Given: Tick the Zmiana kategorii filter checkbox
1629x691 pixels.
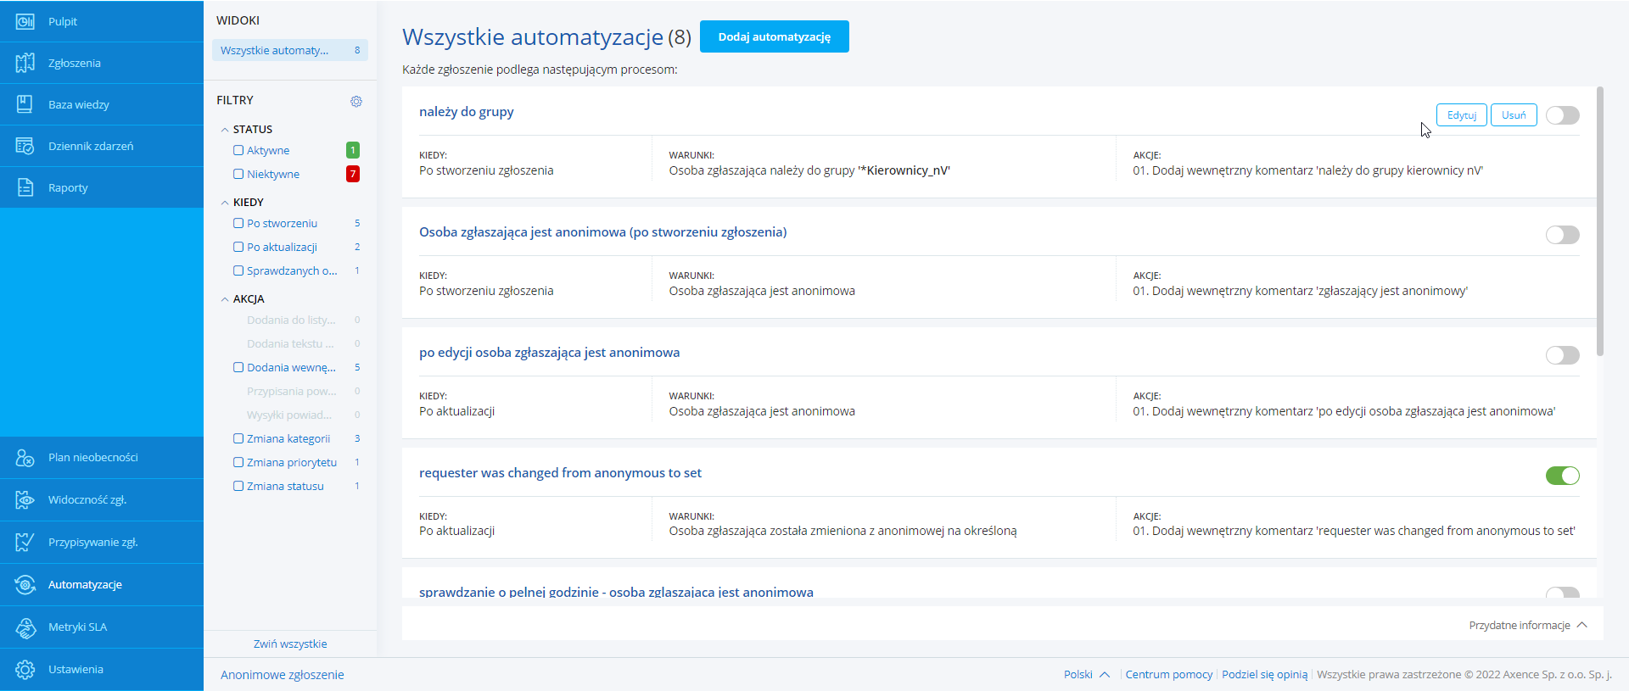Looking at the screenshot, I should coord(238,438).
